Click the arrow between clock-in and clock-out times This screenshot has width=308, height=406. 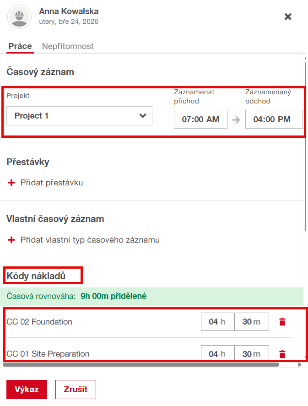click(x=236, y=120)
